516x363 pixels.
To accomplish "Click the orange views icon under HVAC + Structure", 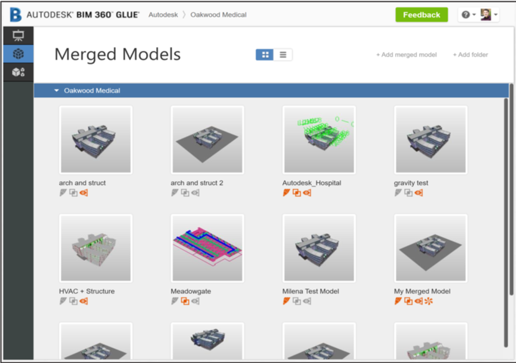I will [x=83, y=301].
